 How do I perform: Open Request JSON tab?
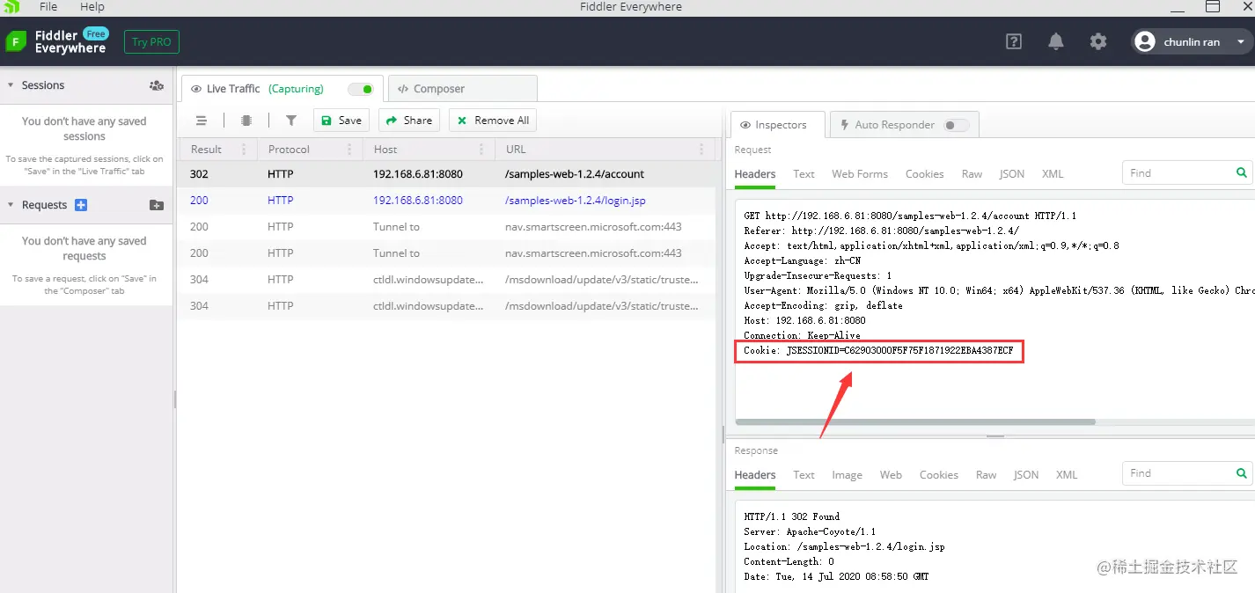(1012, 174)
